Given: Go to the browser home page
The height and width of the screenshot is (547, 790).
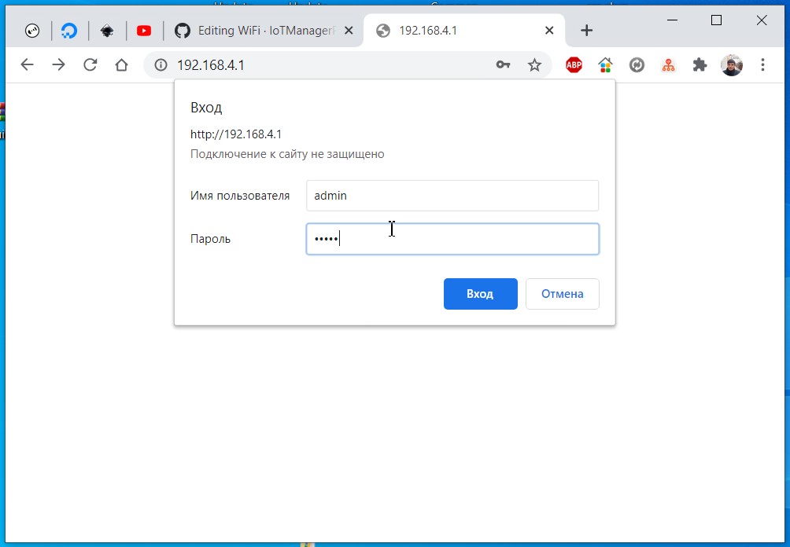Looking at the screenshot, I should point(121,65).
